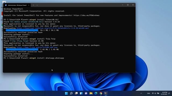Close the PowerShell tab
Viewport: 172px width, 96px height.
(x=29, y=5)
